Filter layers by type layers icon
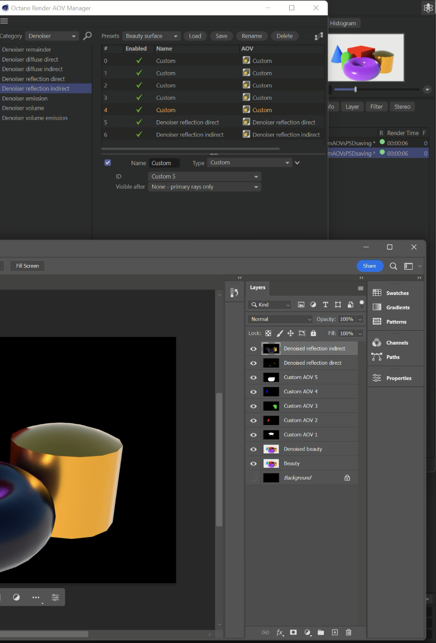Screen dimensions: 436x643 (325, 305)
